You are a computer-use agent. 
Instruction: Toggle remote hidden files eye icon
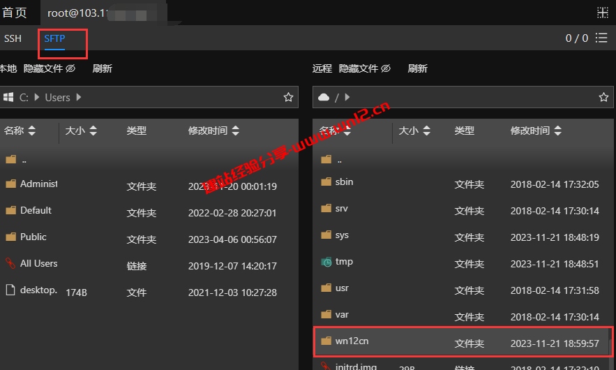click(386, 68)
